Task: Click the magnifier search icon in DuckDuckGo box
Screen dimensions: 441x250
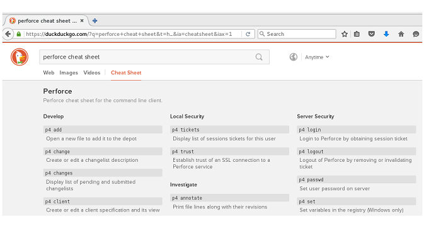Action: pos(259,57)
